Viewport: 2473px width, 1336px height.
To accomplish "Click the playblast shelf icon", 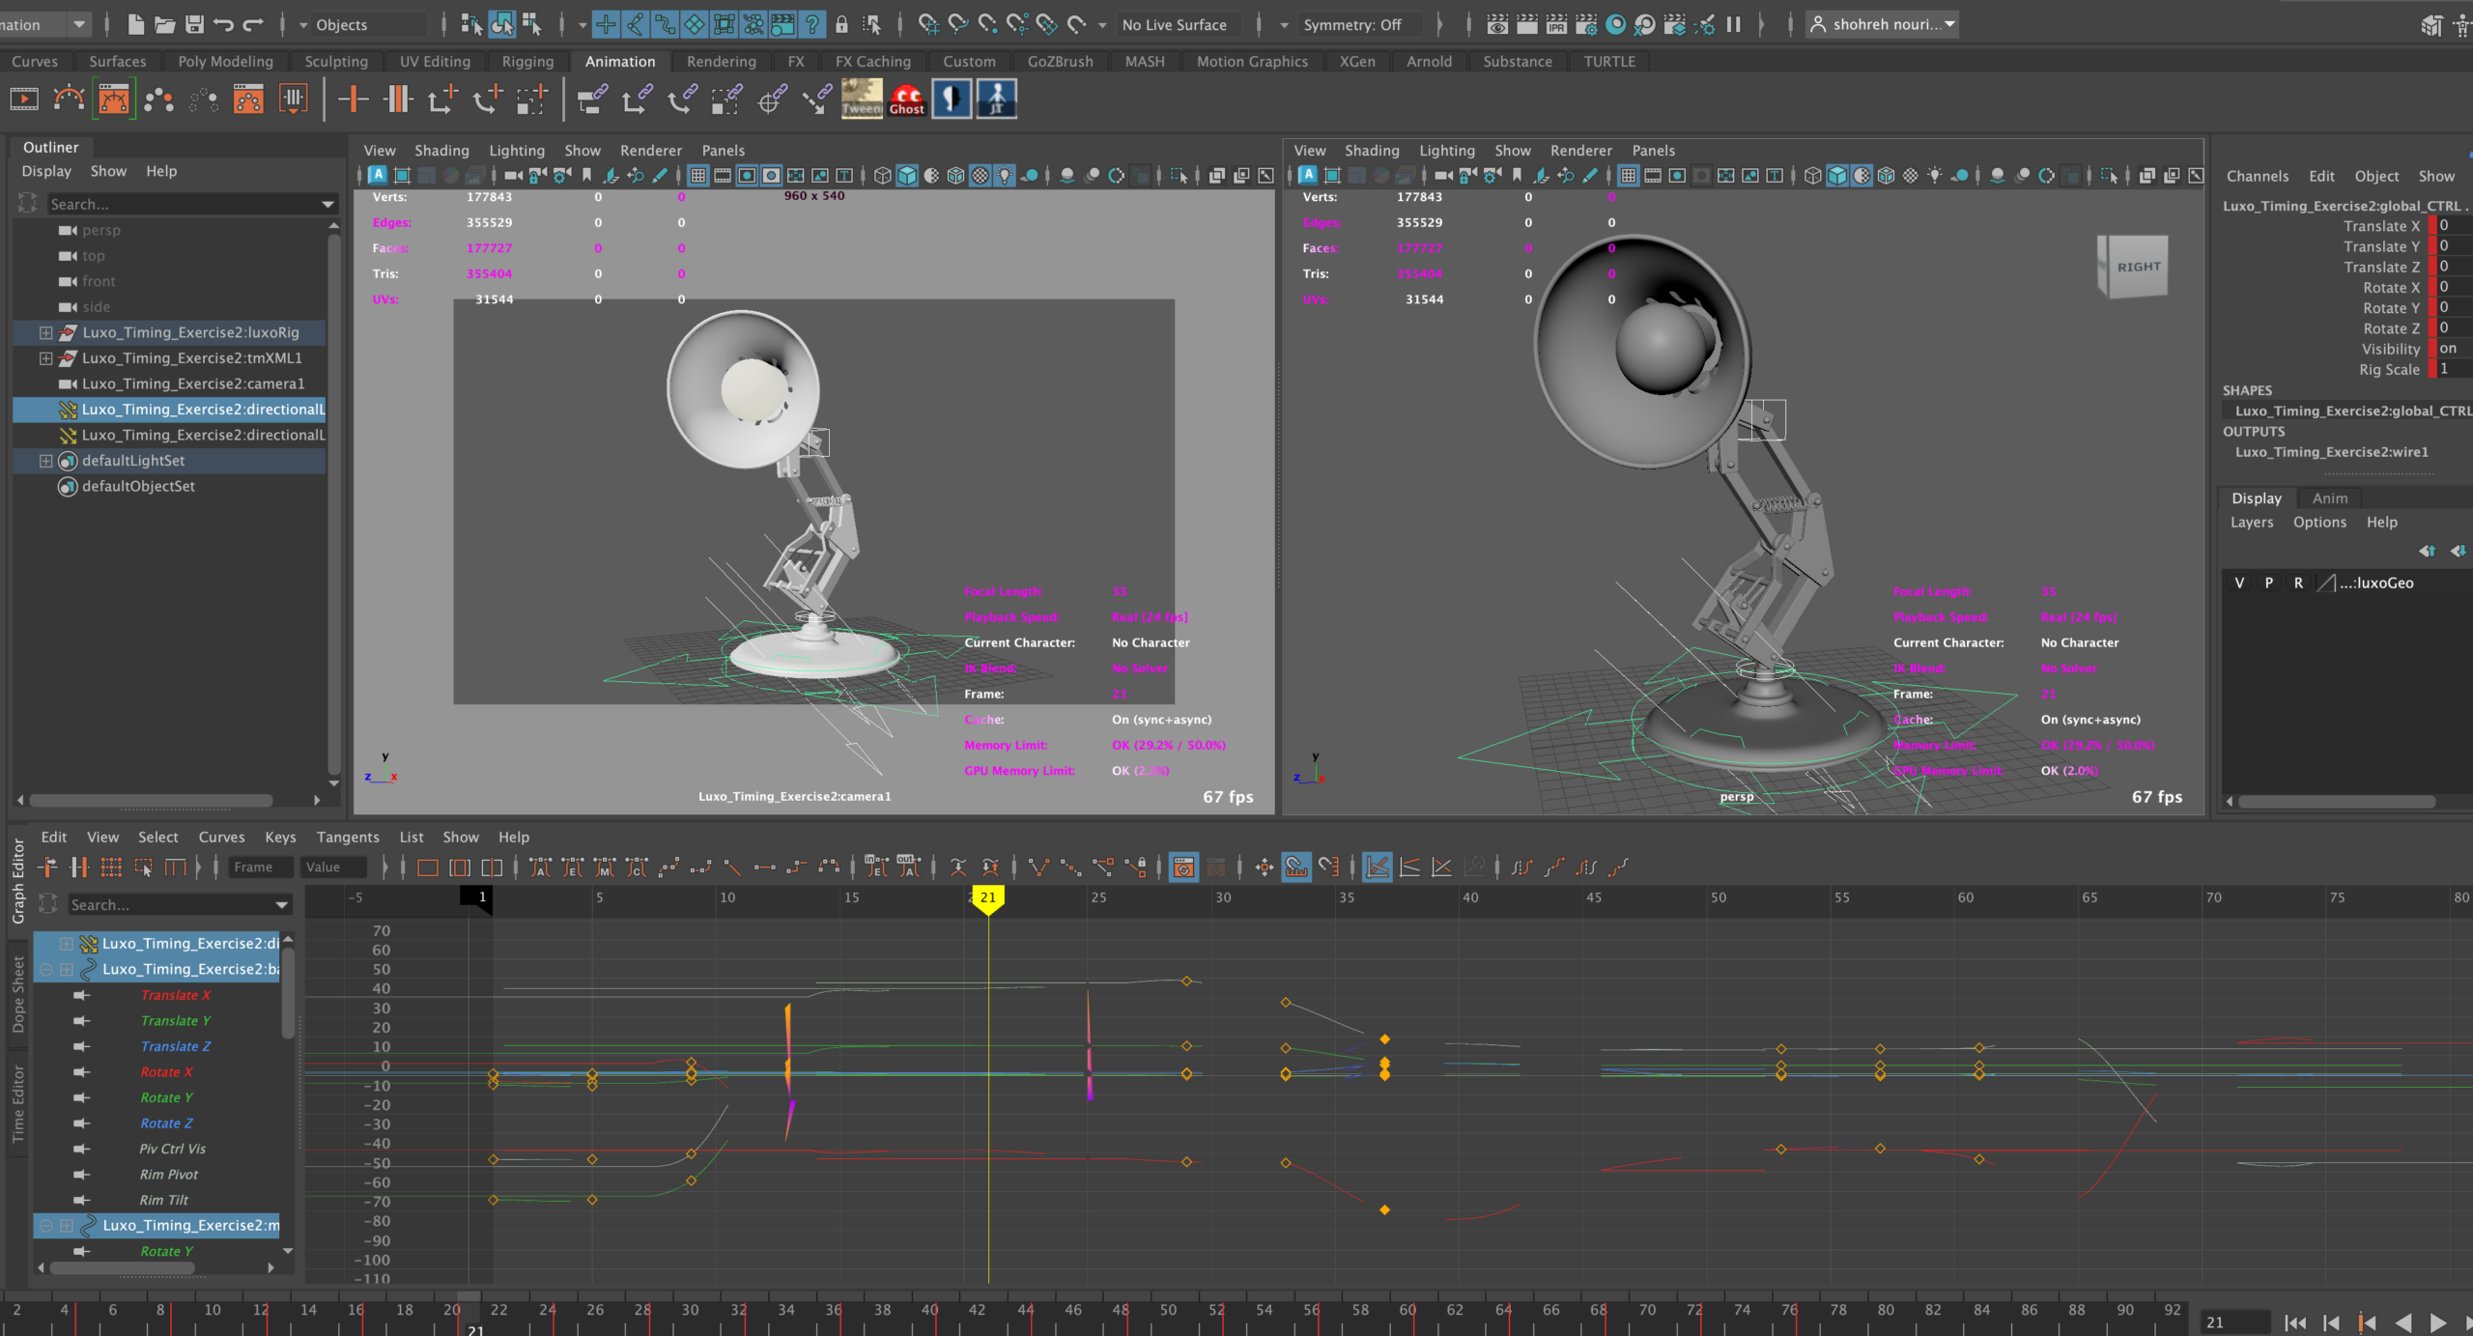I will pyautogui.click(x=24, y=99).
